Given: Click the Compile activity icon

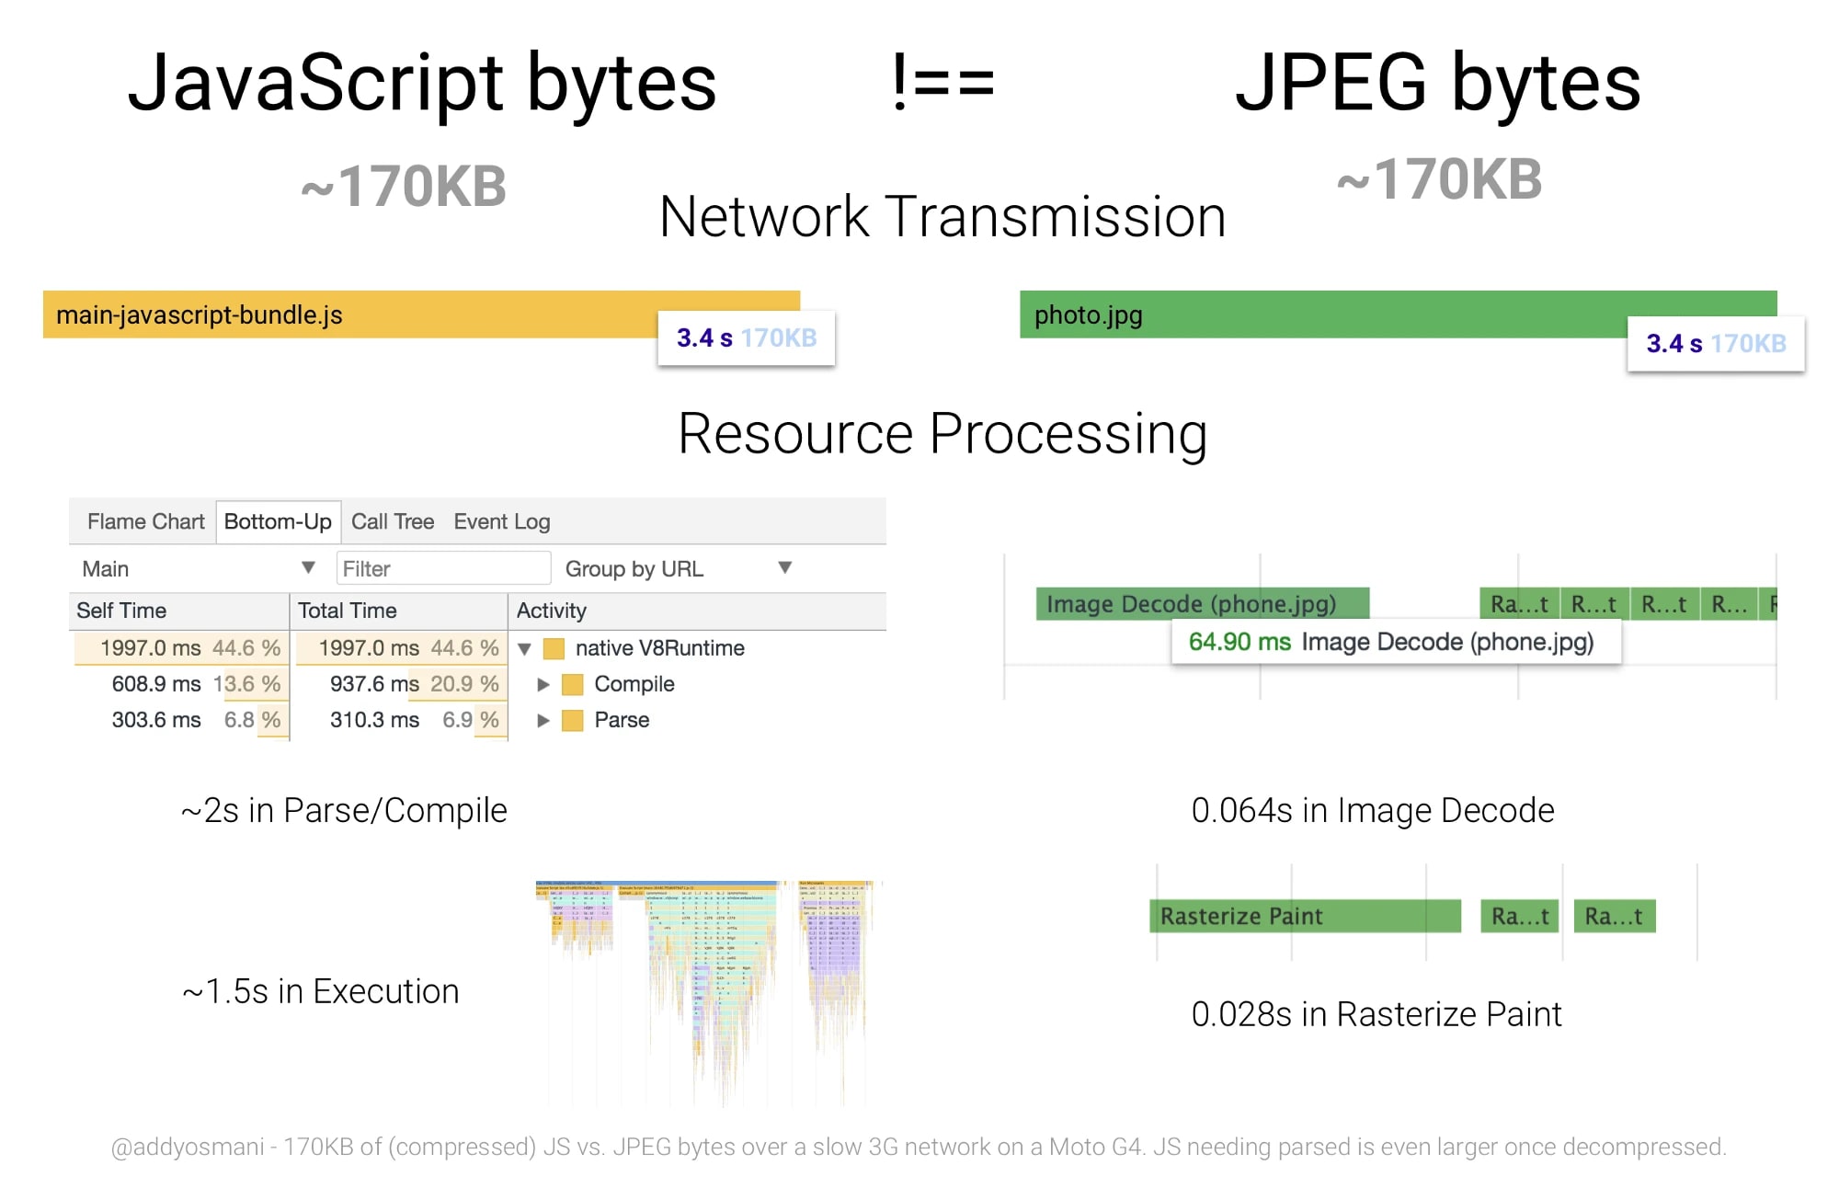Looking at the screenshot, I should coord(573,684).
